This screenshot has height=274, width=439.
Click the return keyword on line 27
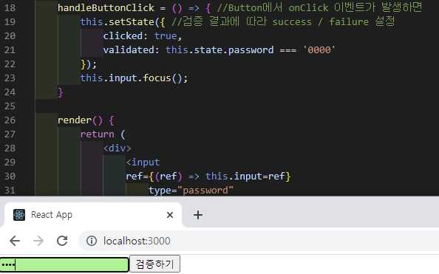97,134
